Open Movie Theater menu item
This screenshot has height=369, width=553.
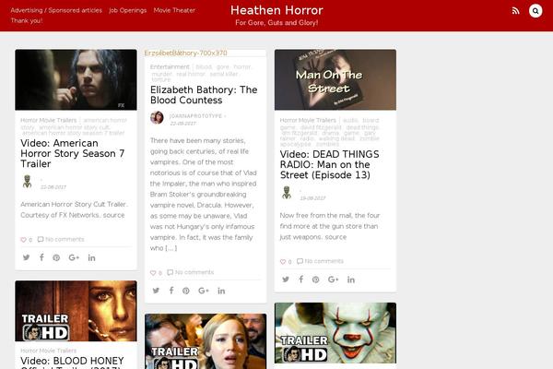(x=174, y=10)
